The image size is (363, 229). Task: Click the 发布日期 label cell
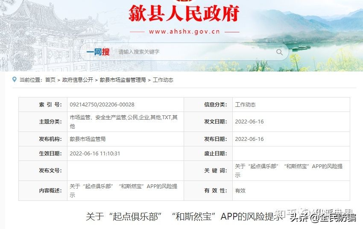(208, 139)
